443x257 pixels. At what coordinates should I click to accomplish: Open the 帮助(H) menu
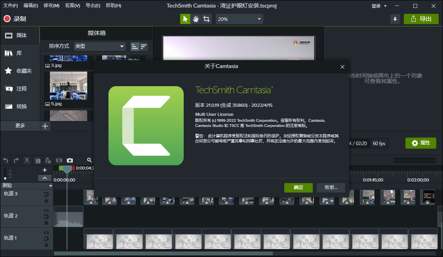(x=114, y=6)
